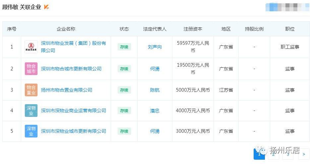Image resolution: width=310 pixels, height=164 pixels.
Task: Open 深圳市物业发展（集团）股份有限公司 company link
Action: (x=74, y=47)
